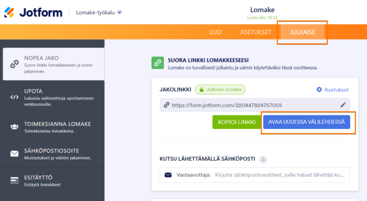Click the chain icon in the URL field
Image resolution: width=367 pixels, height=201 pixels.
click(166, 105)
